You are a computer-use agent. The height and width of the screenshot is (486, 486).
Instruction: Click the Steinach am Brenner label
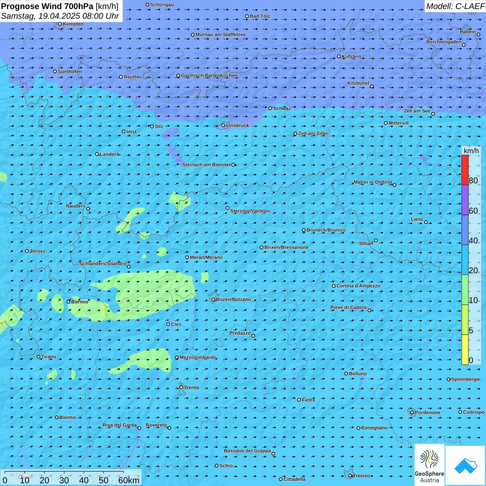[x=206, y=165]
